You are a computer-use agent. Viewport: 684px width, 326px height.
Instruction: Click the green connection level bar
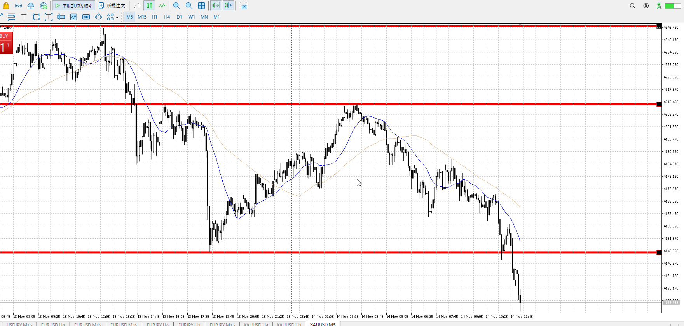click(672, 6)
